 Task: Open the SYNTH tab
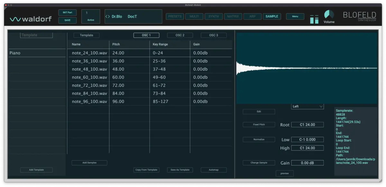pos(213,16)
